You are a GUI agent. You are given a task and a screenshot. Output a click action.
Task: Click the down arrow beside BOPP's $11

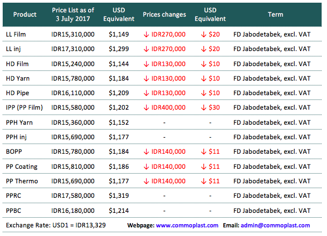203,152
